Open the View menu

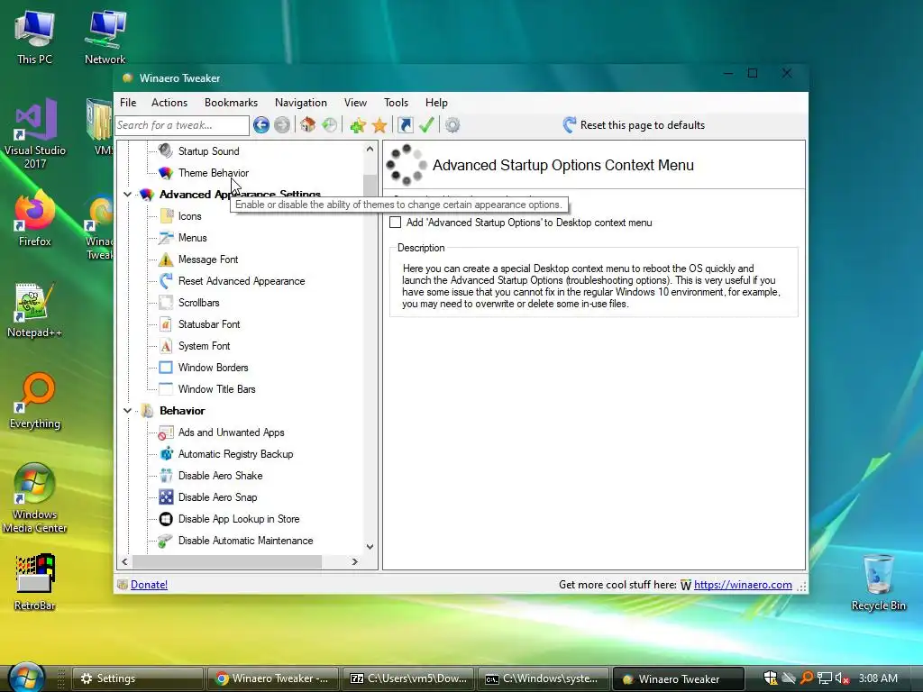click(x=355, y=103)
